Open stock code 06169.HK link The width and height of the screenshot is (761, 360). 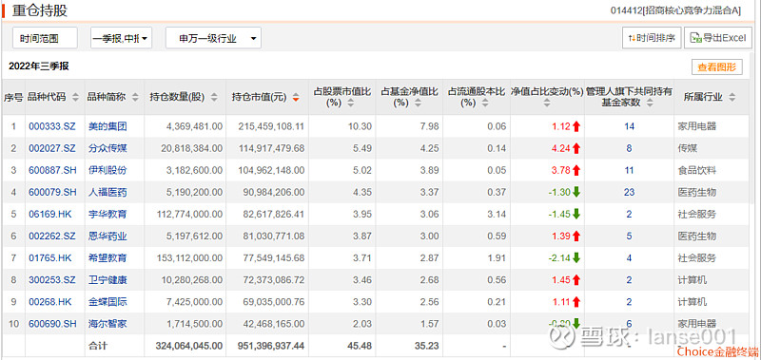pos(50,214)
